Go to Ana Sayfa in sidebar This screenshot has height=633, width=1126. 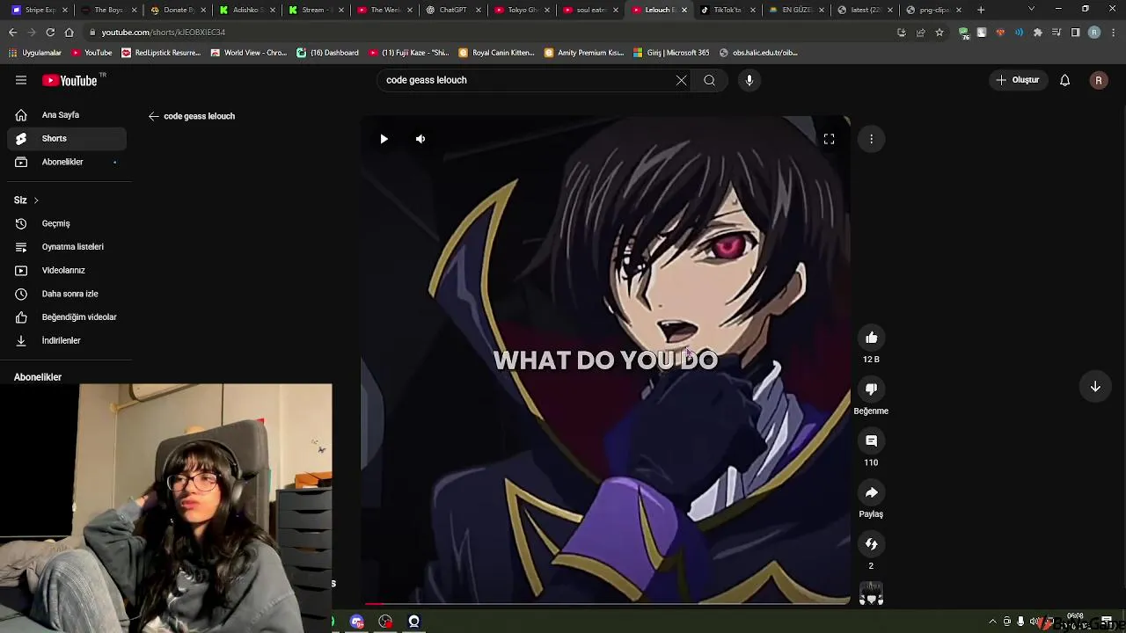(x=67, y=115)
